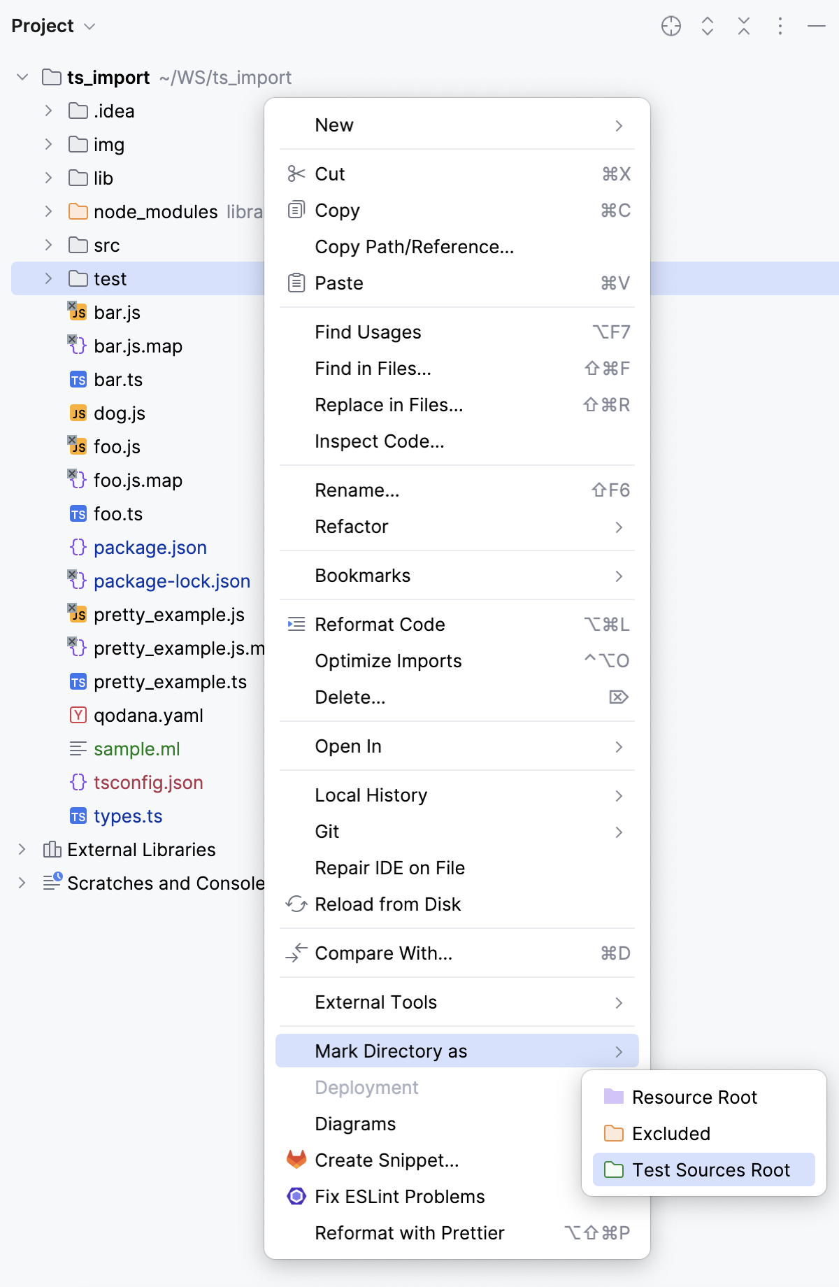
Task: Choose Test Sources Root from submenu
Action: click(710, 1169)
